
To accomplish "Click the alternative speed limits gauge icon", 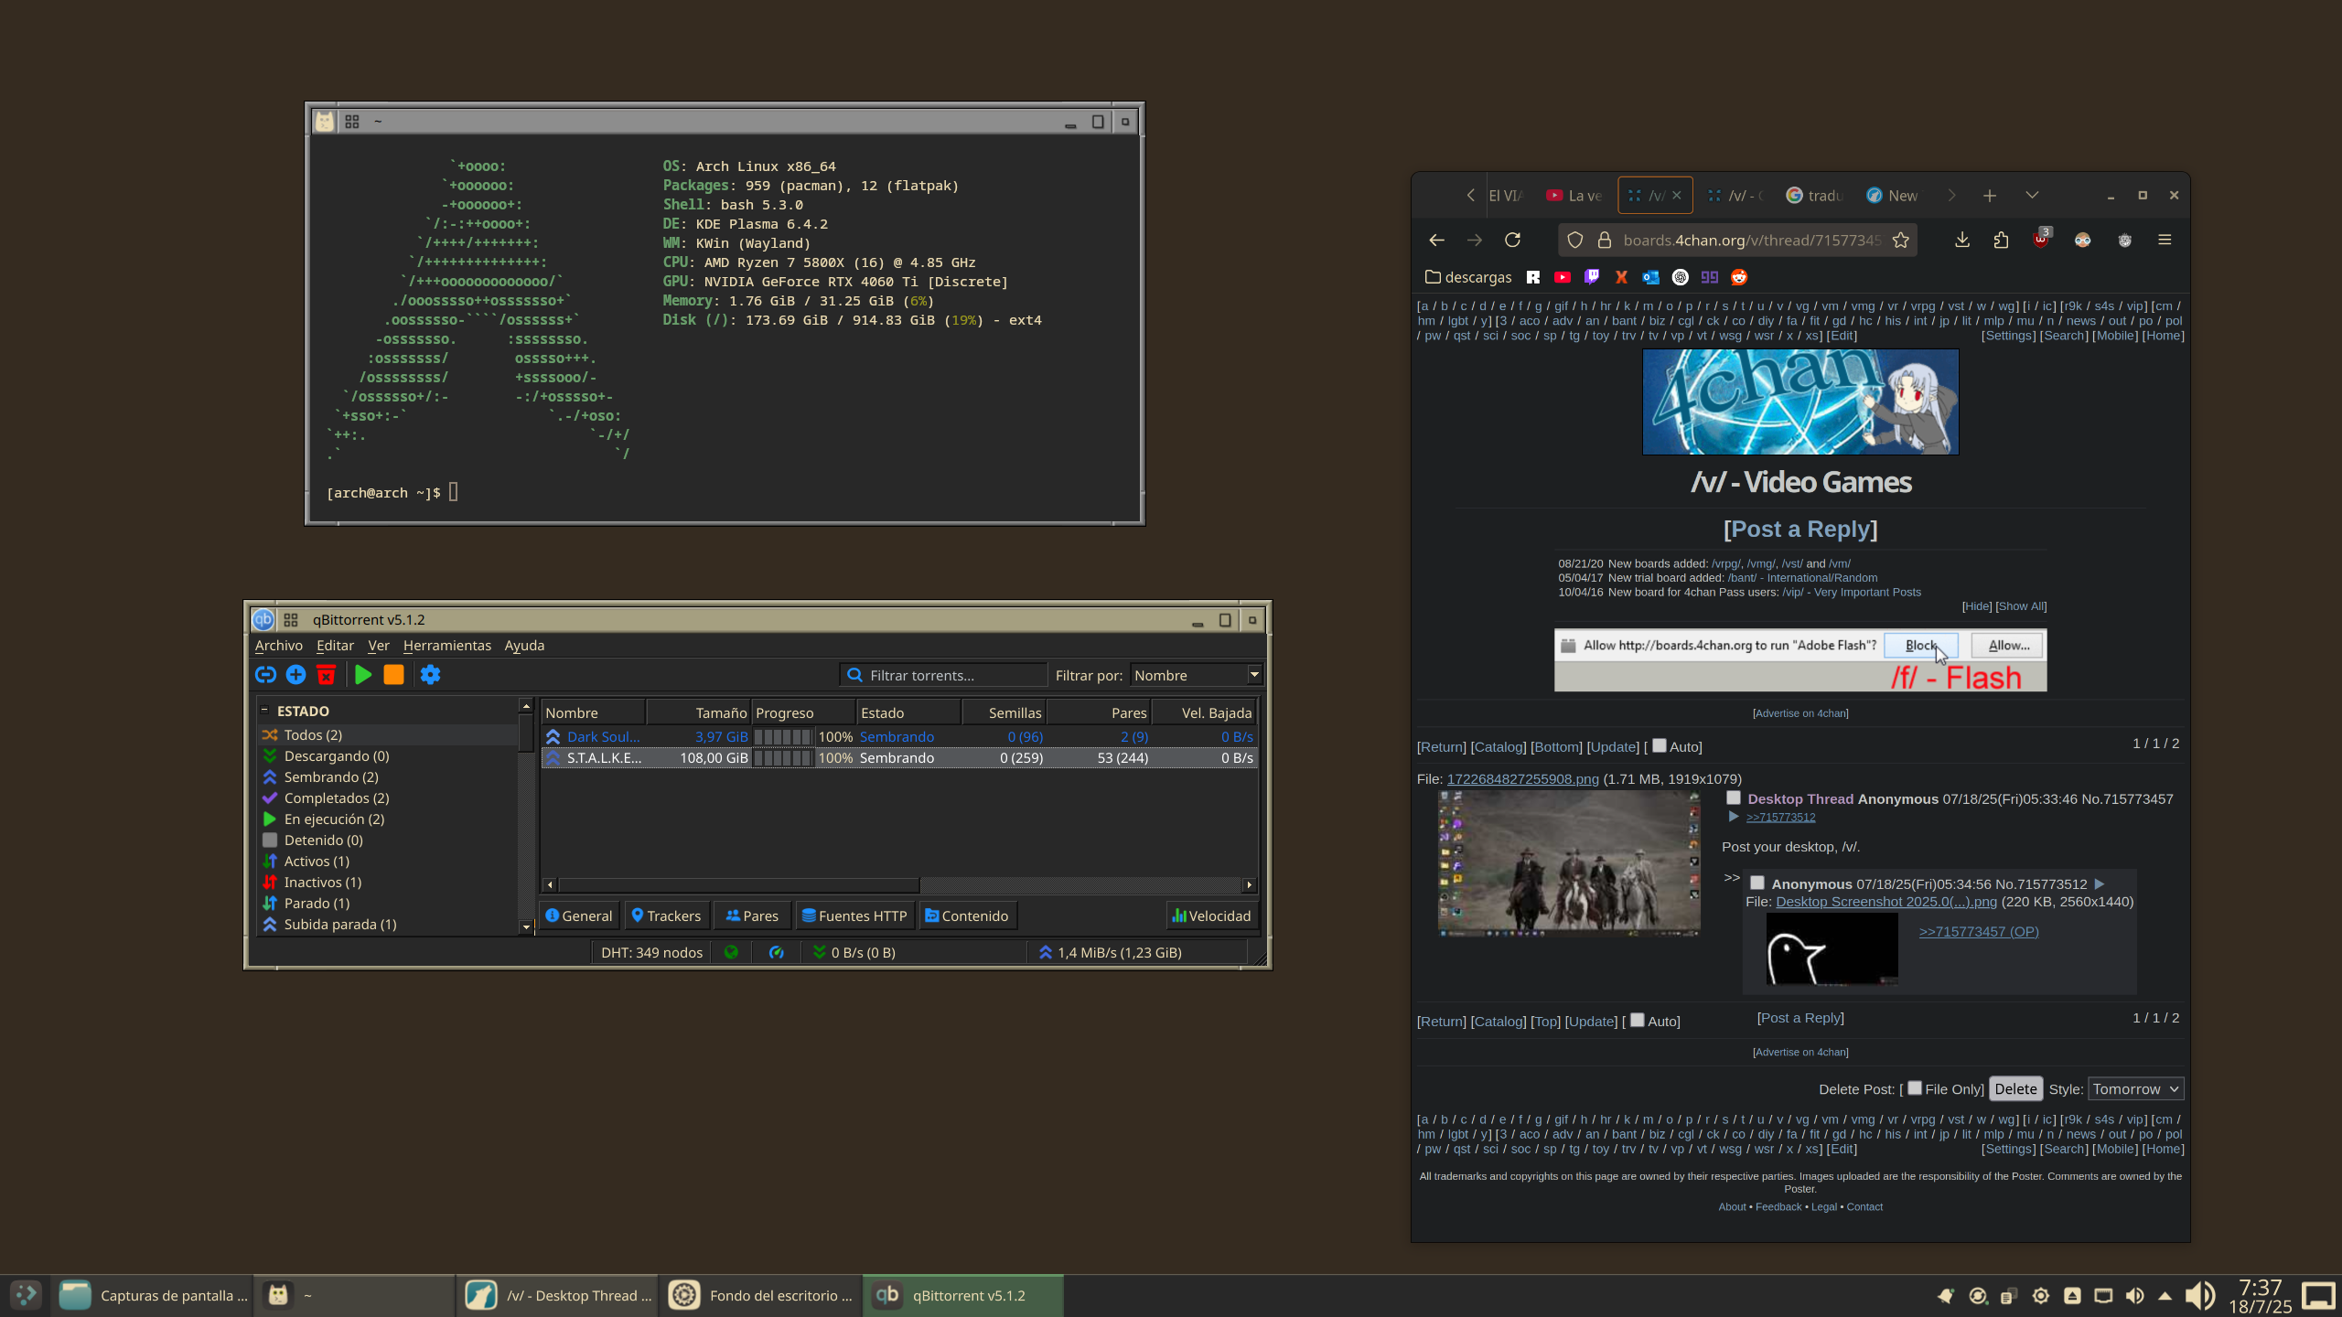I will pyautogui.click(x=777, y=952).
